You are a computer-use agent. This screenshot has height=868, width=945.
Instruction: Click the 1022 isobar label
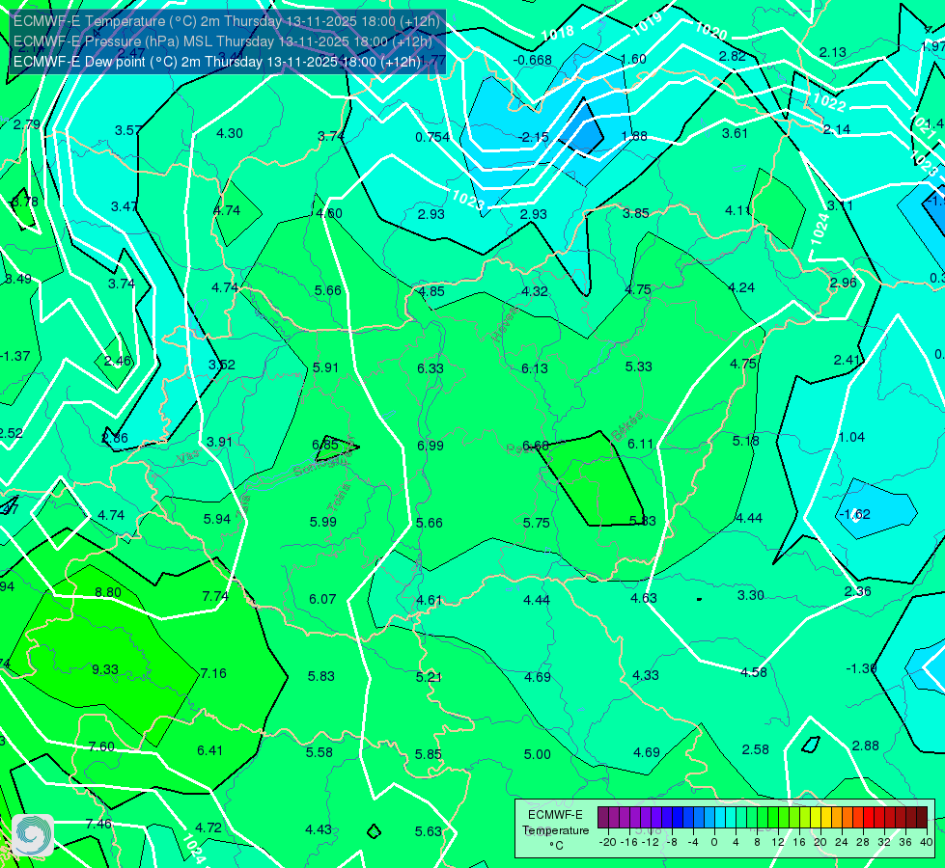(x=829, y=102)
